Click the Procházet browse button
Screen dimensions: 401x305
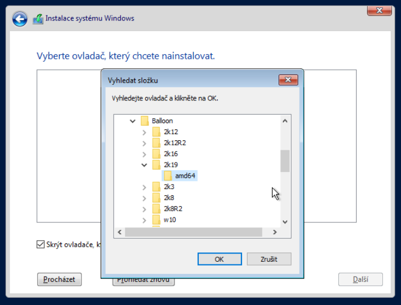[x=59, y=279]
